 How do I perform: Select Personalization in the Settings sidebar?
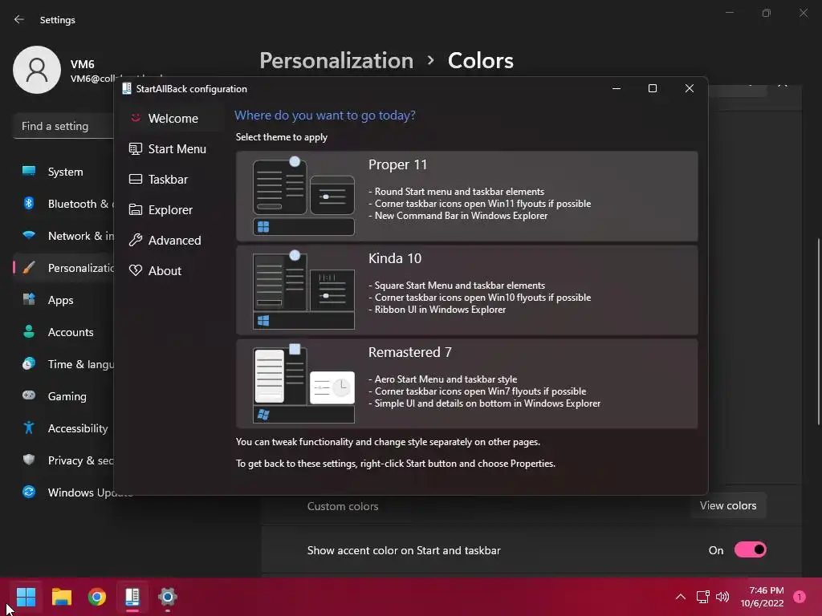point(64,268)
